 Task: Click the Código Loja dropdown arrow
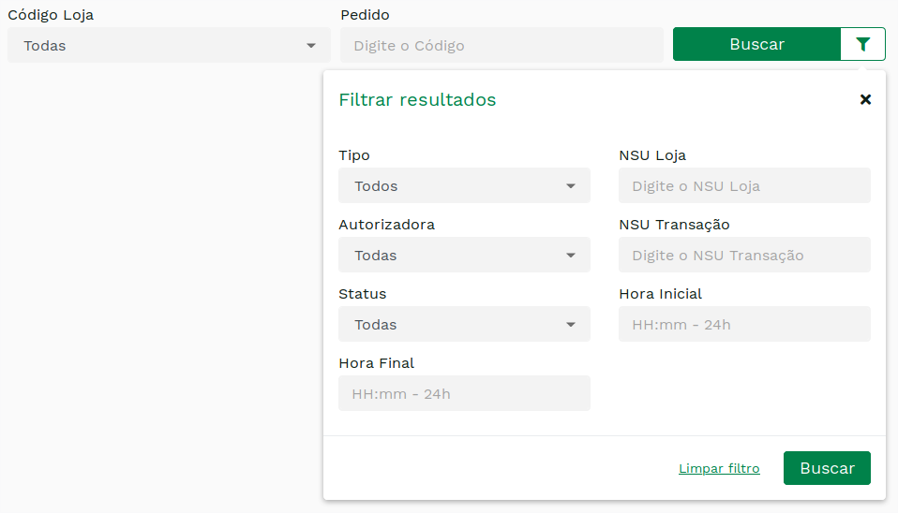pos(311,45)
